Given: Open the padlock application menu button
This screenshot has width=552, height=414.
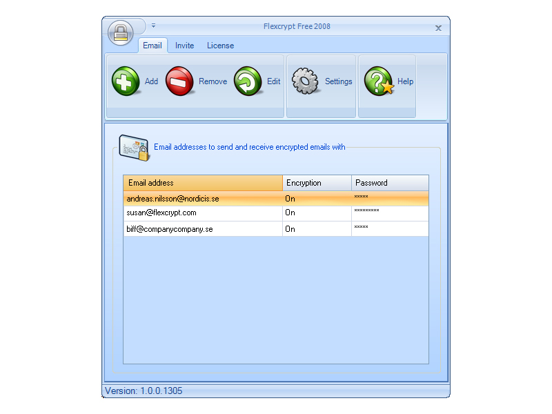Looking at the screenshot, I should point(121,32).
